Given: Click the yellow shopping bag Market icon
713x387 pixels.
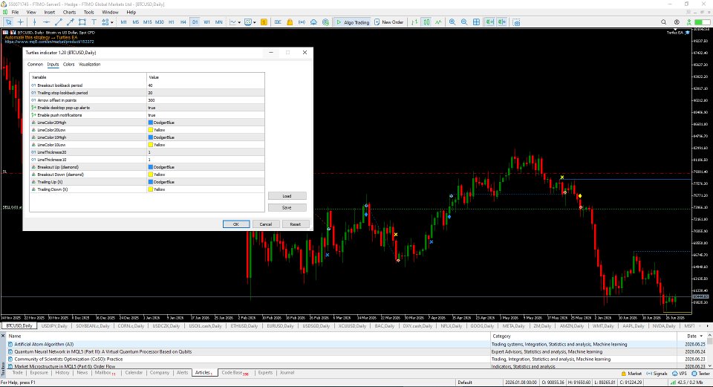Looking at the screenshot, I should (290, 22).
